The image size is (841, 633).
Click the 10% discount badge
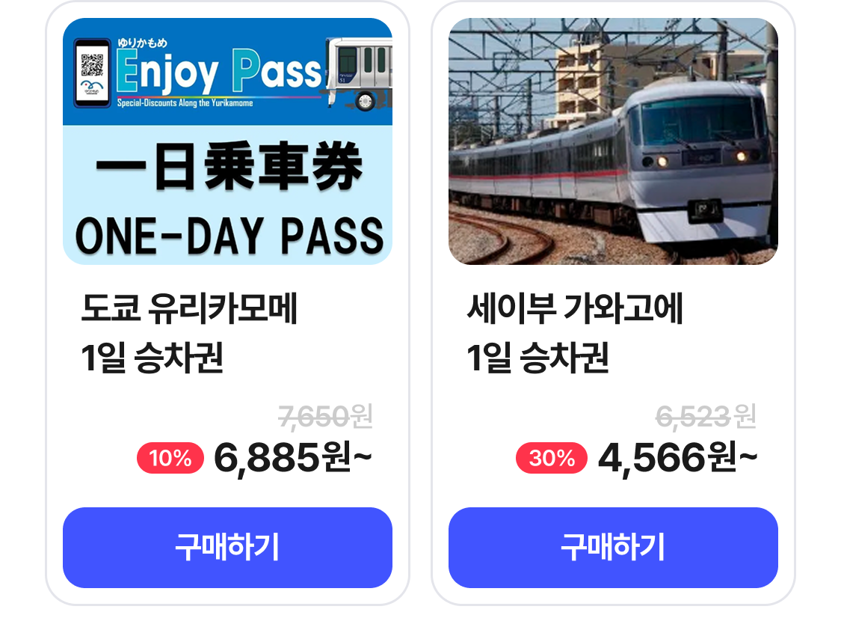pos(170,458)
